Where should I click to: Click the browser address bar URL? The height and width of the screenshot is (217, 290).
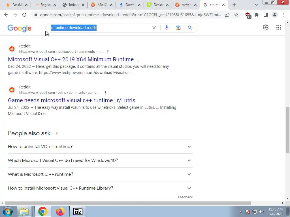(130, 15)
